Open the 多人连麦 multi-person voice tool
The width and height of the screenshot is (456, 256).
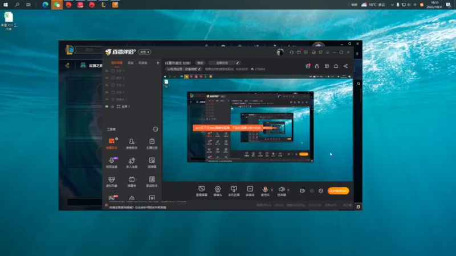pyautogui.click(x=132, y=163)
